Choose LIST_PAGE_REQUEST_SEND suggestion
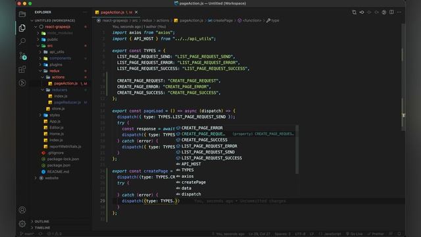Screen dimensions: 421x237 [x=235, y=152]
